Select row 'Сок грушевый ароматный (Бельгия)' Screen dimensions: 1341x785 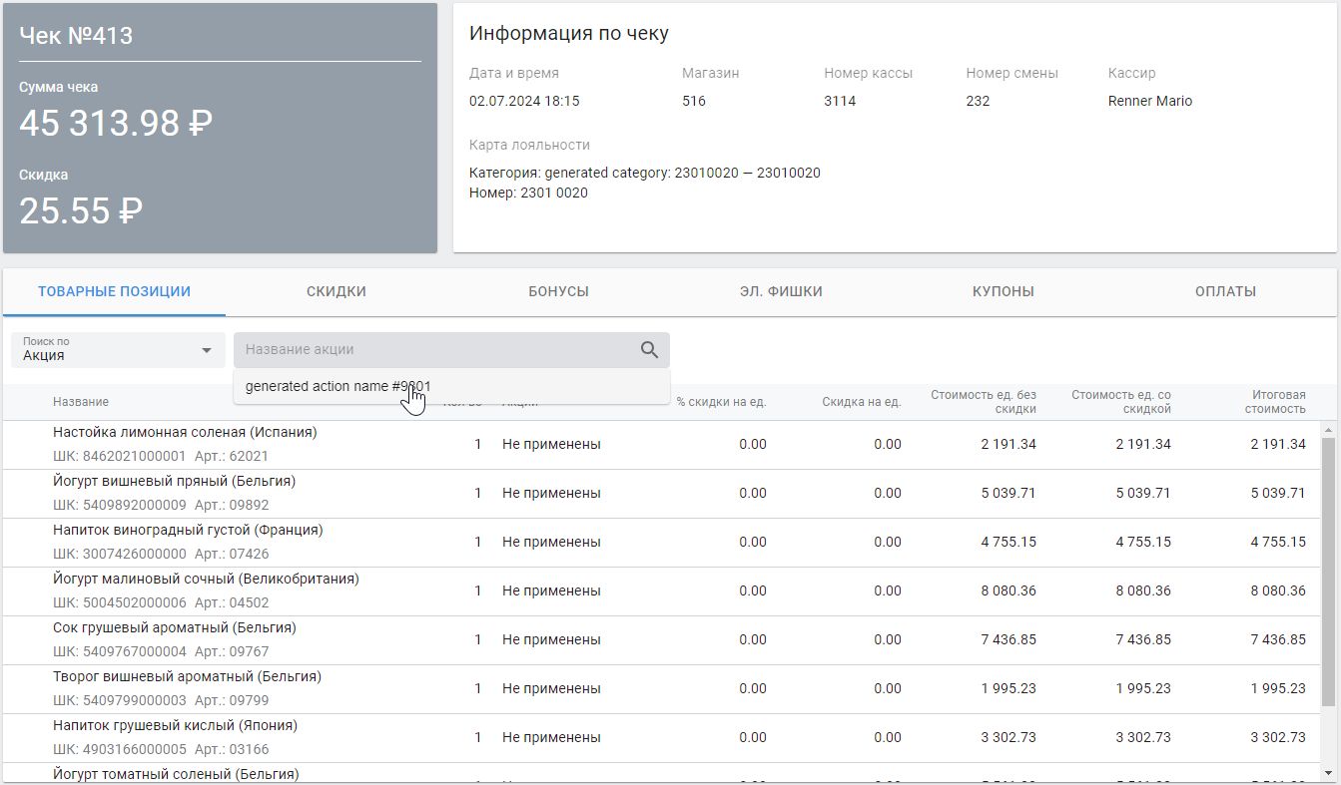point(661,640)
